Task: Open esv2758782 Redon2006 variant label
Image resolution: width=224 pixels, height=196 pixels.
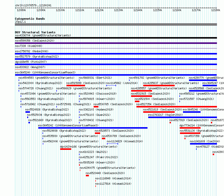Action: [32, 51]
